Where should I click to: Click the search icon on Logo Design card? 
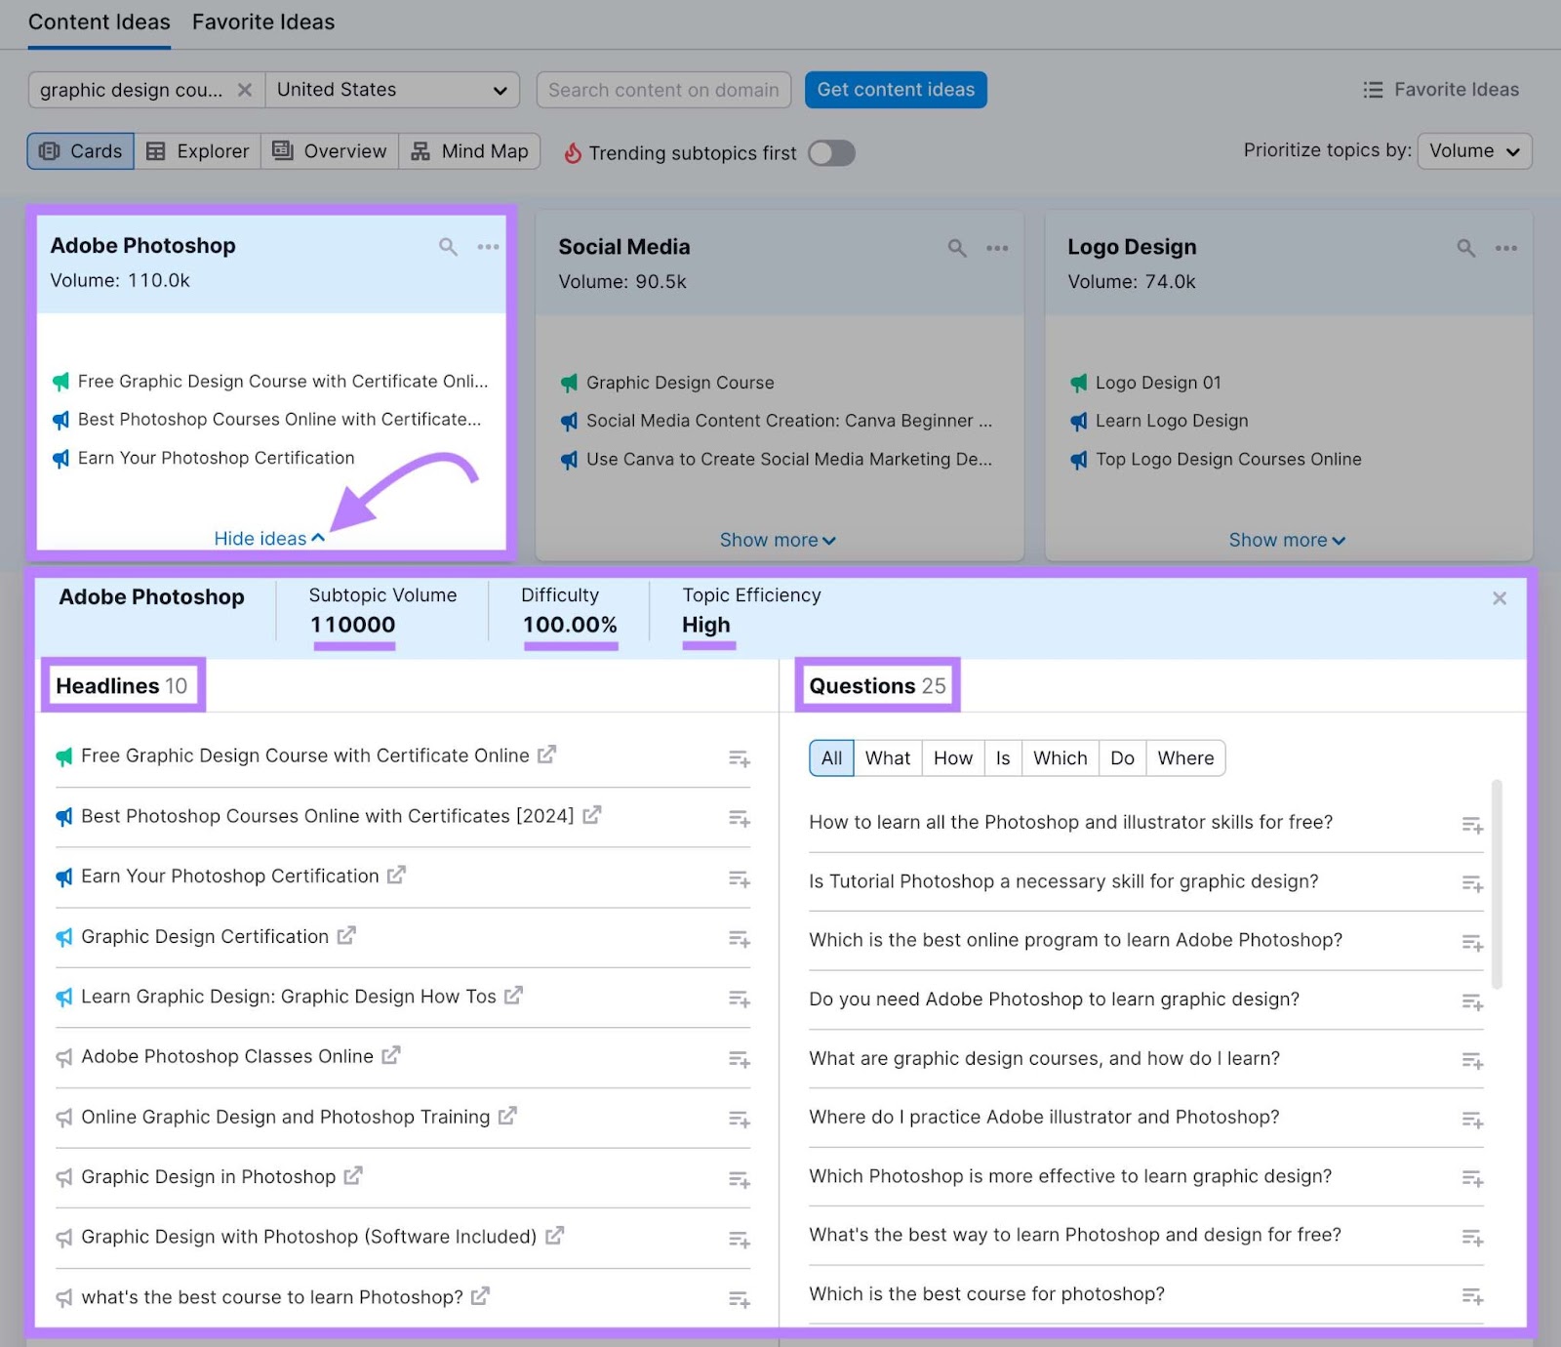1465,248
